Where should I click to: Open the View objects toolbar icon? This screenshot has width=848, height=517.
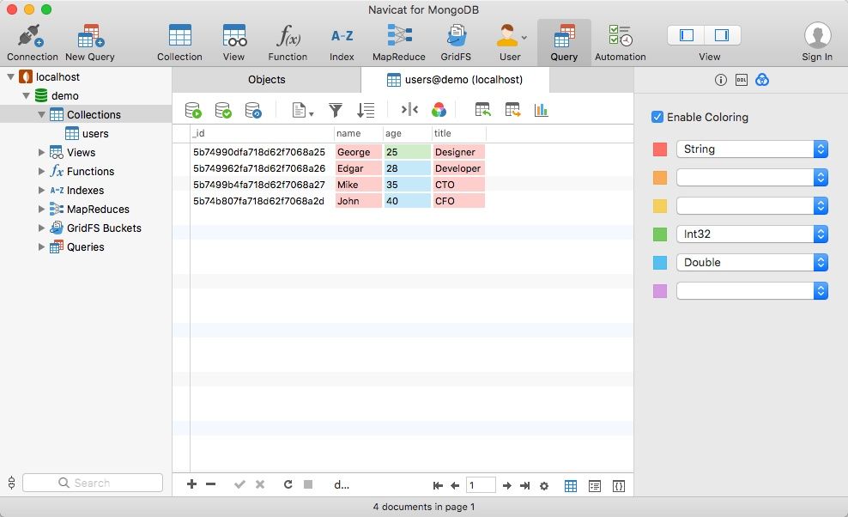(x=234, y=36)
